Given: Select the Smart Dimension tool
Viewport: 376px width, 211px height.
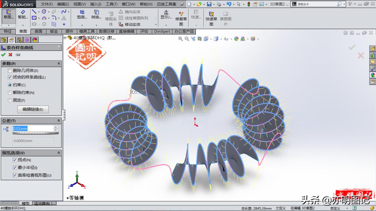Looking at the screenshot, I should pos(23,15).
